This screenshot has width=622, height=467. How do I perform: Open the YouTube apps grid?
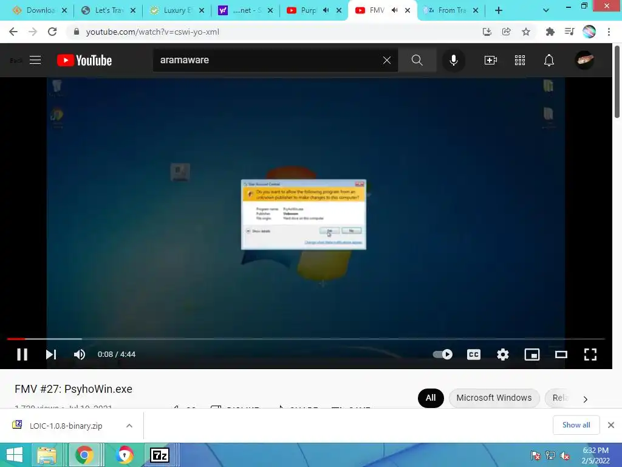[520, 60]
